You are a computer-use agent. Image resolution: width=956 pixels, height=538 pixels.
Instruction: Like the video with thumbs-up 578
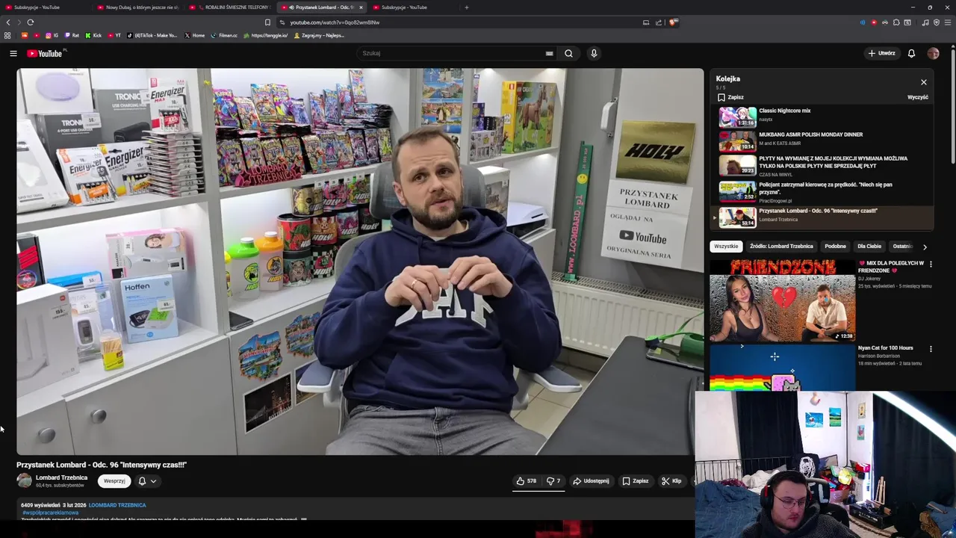click(527, 481)
